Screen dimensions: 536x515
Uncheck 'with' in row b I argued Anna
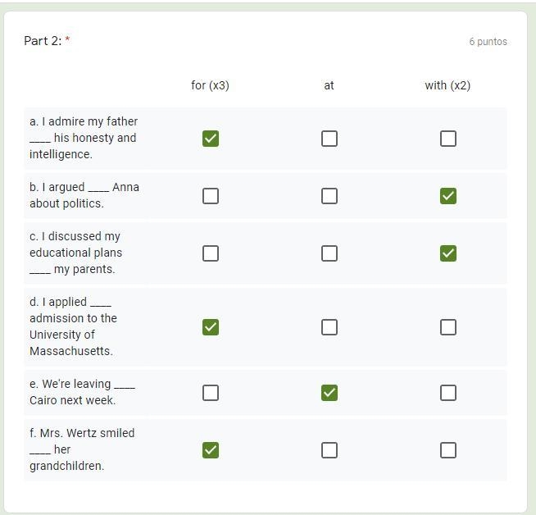pyautogui.click(x=447, y=196)
